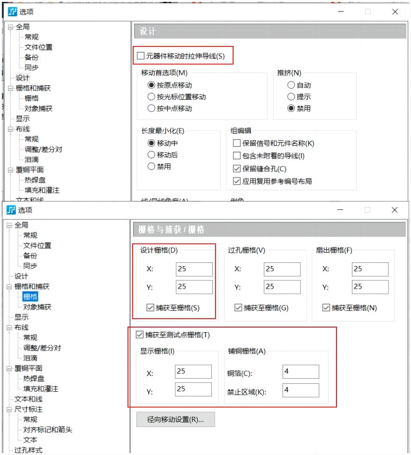Select 泪滴 in the options tree
The image size is (411, 455).
31,358
